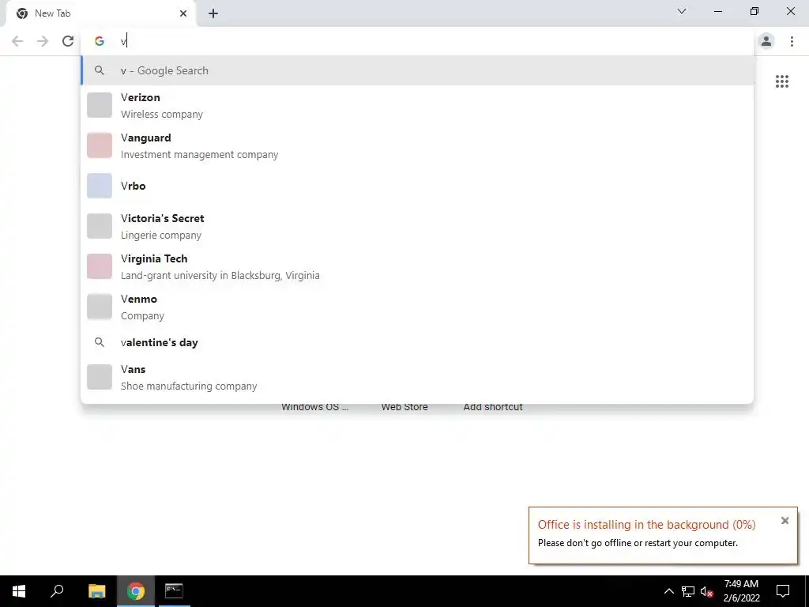This screenshot has width=809, height=607.
Task: Select the Venmo suggestion
Action: 417,307
